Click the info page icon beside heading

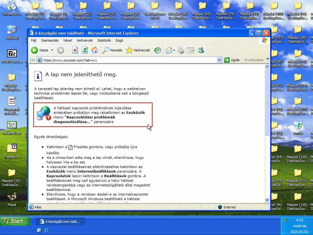coord(38,76)
